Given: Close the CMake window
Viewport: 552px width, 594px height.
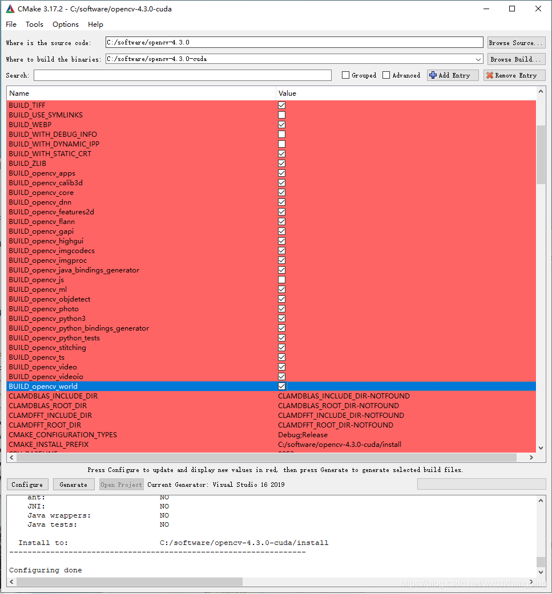Looking at the screenshot, I should (x=538, y=9).
